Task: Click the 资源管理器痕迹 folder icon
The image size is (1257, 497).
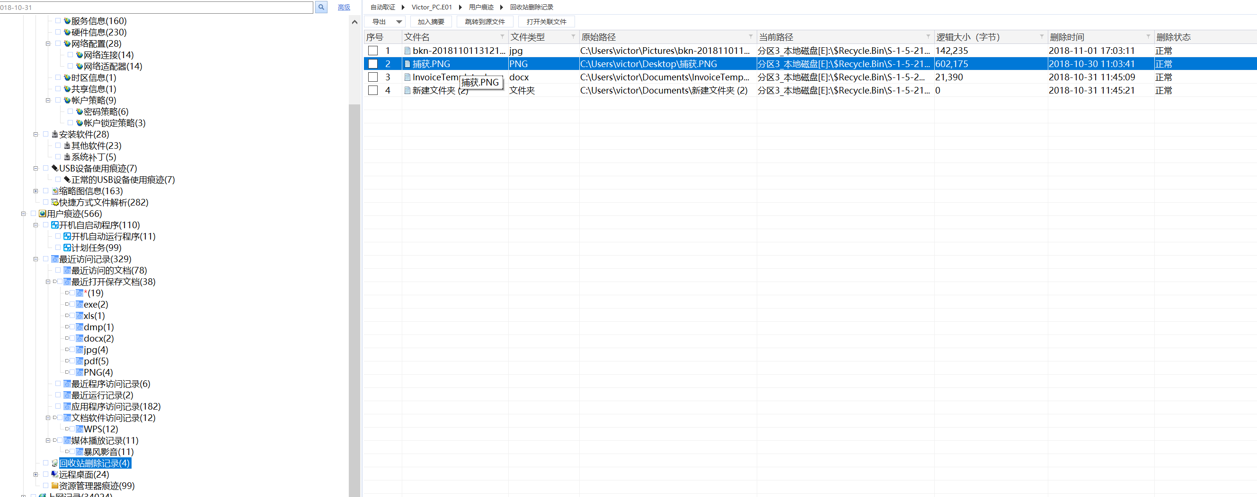Action: 54,486
